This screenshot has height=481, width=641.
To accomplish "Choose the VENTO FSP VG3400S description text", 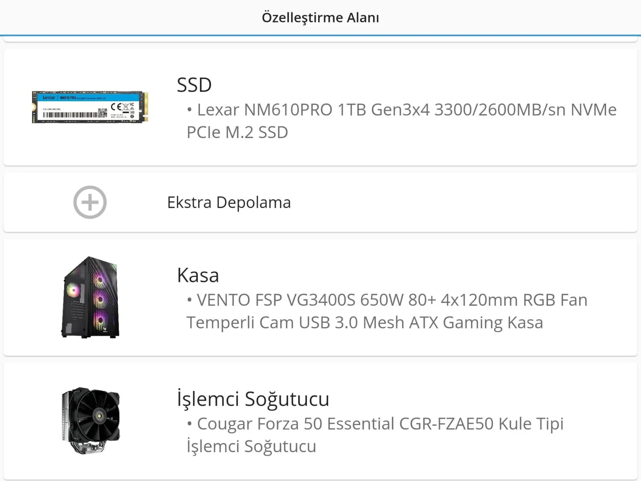I will click(x=387, y=311).
